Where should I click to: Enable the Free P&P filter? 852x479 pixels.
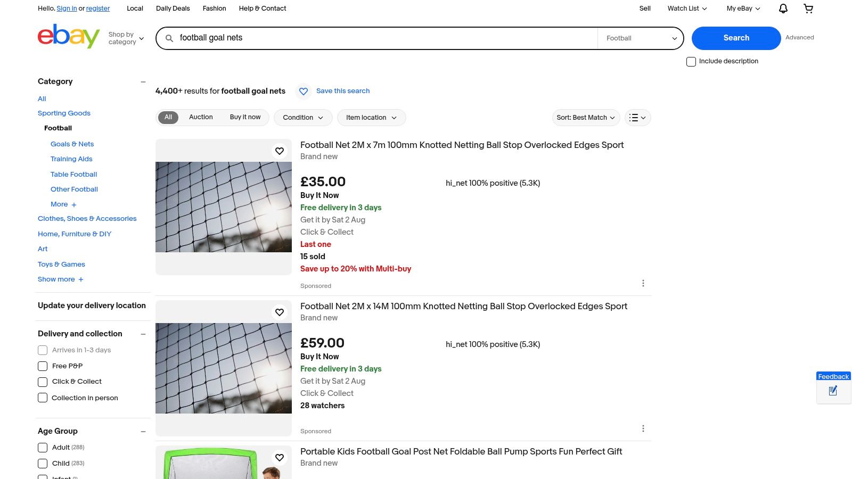tap(43, 366)
